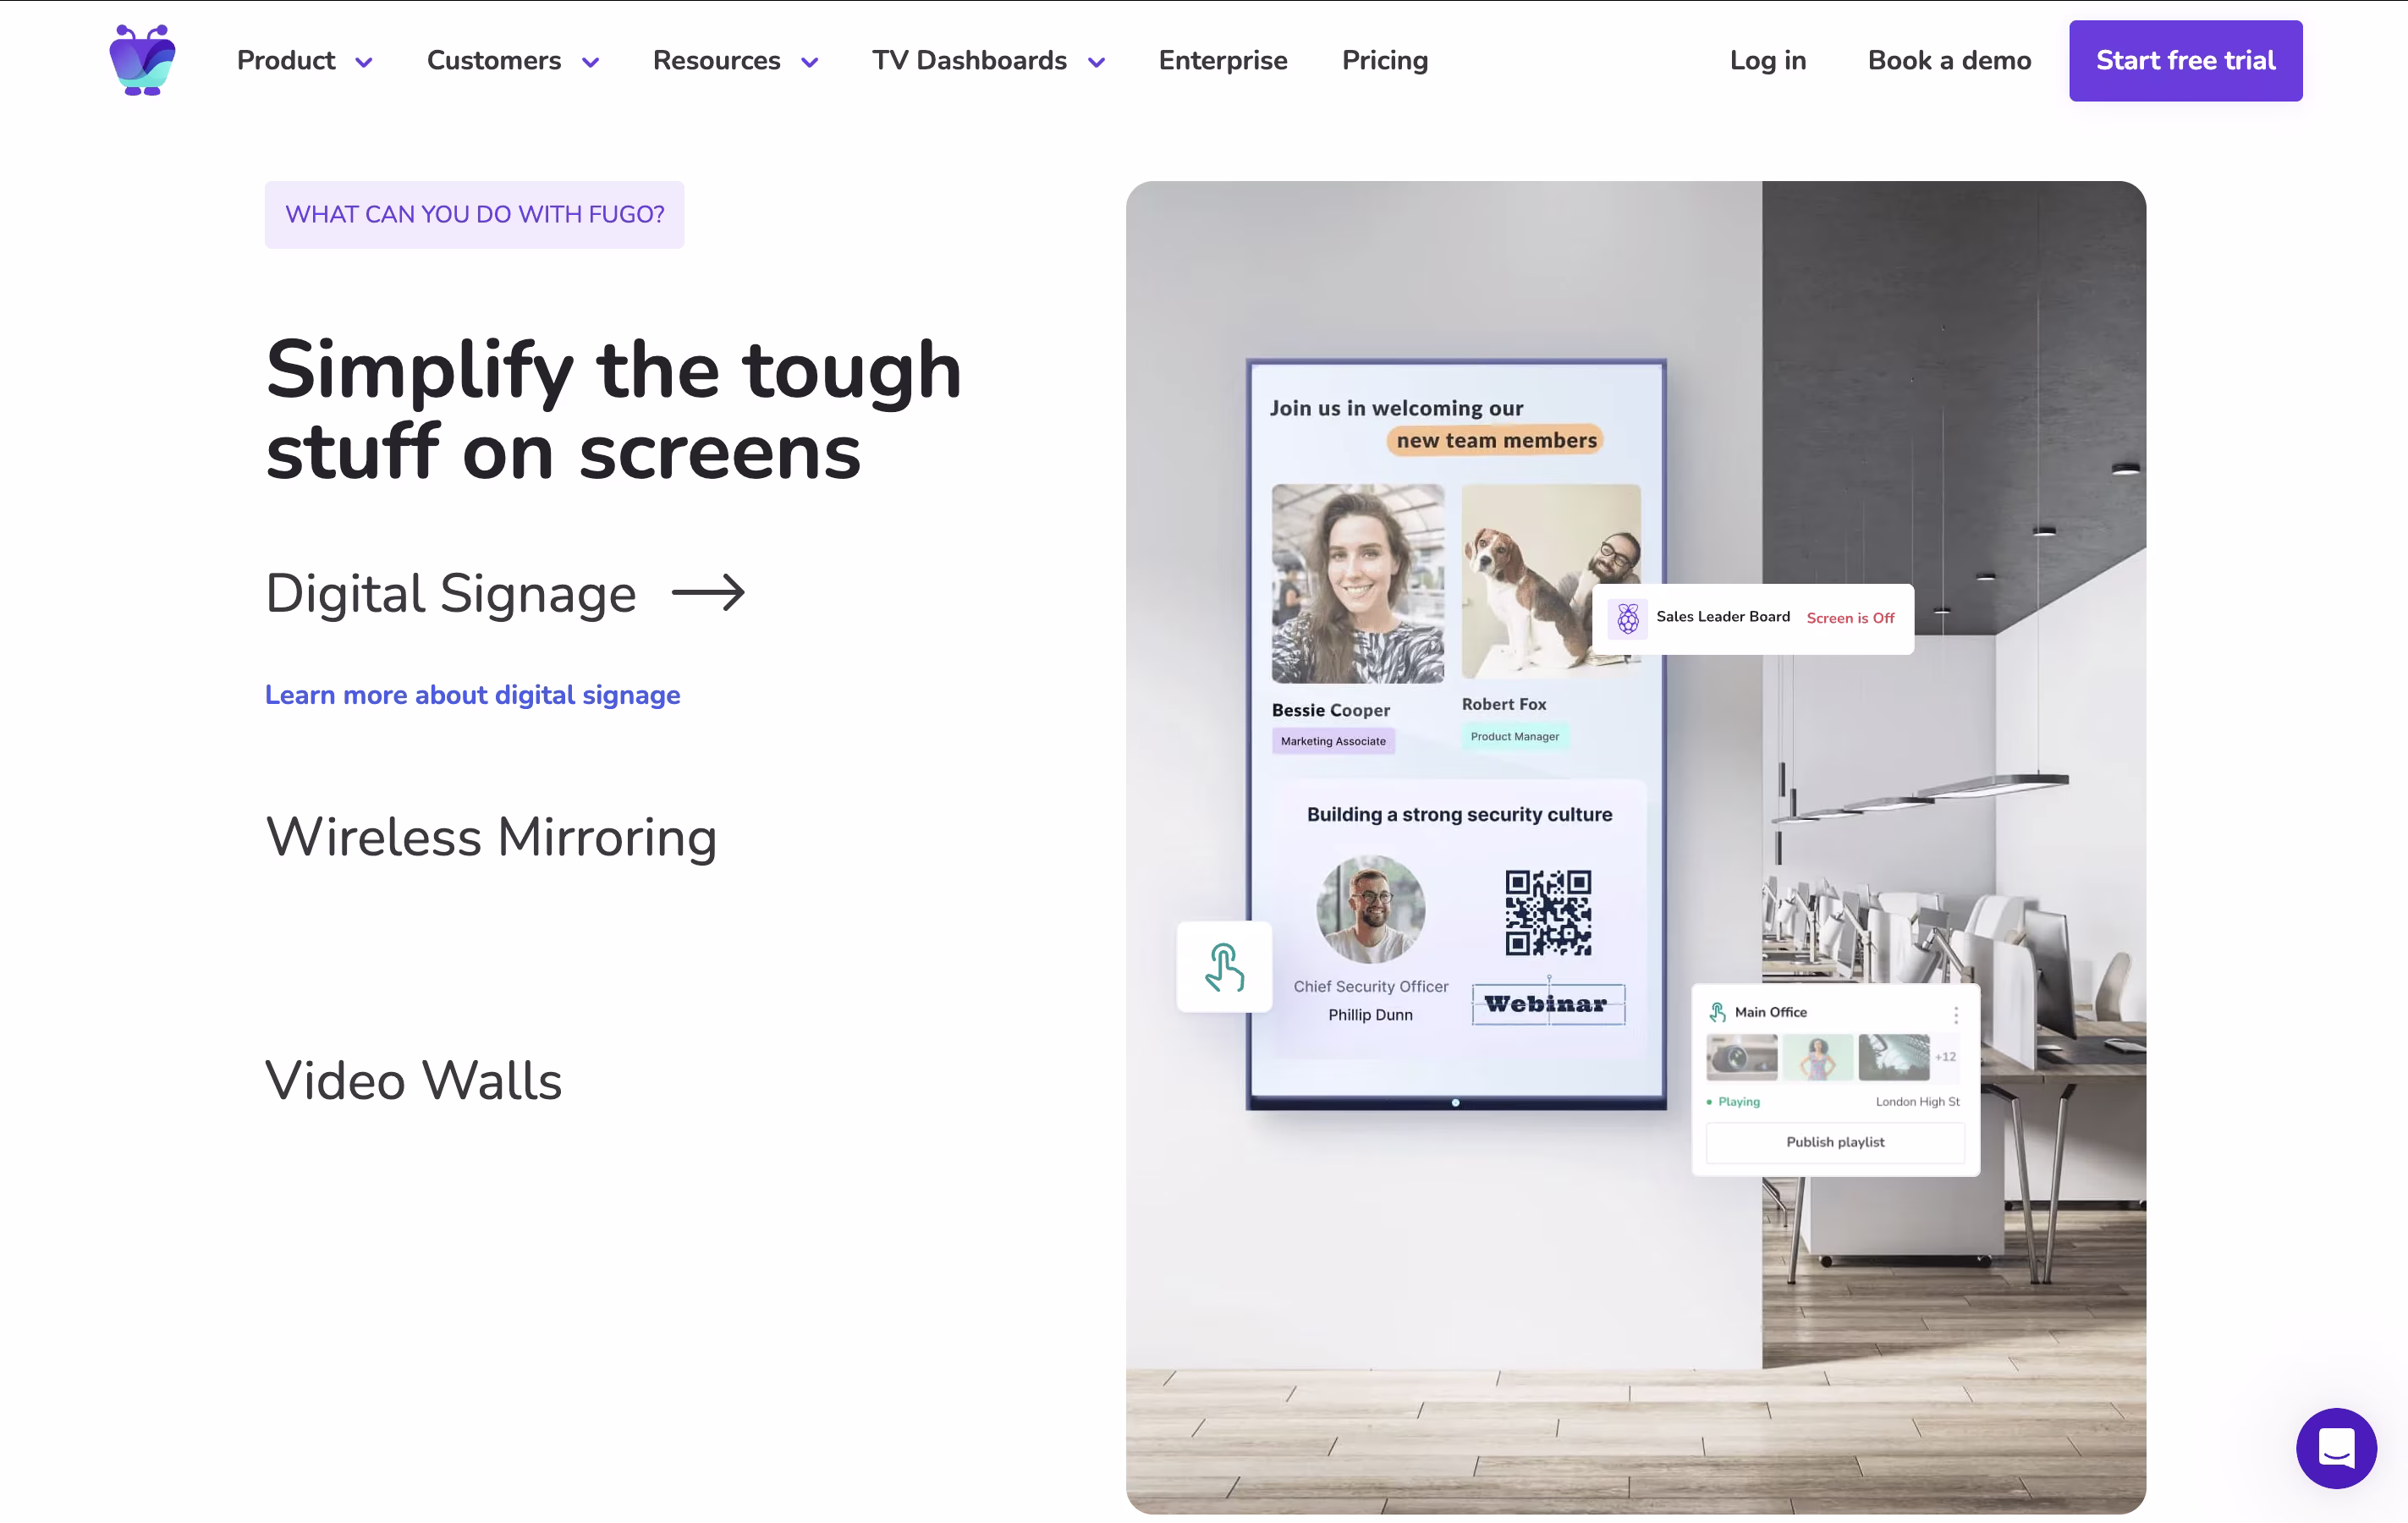Click the touch icon next to Main Office
Image resolution: width=2408 pixels, height=1523 pixels.
pyautogui.click(x=1717, y=1012)
